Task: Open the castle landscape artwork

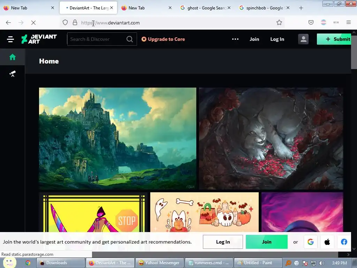Action: [x=117, y=139]
